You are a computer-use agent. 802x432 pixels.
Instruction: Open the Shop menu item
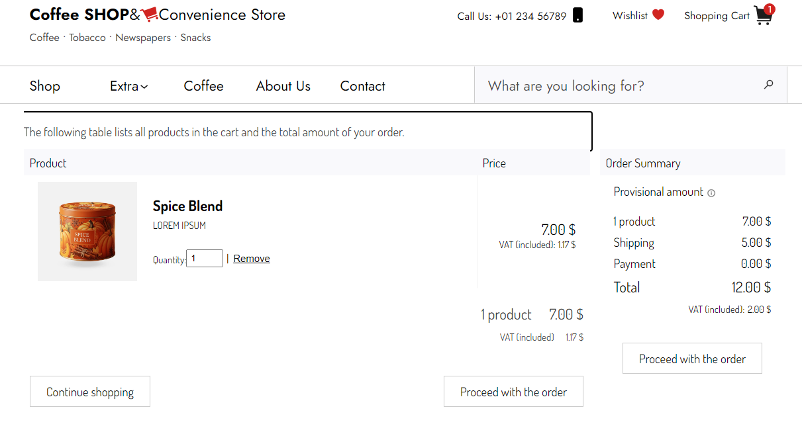(45, 86)
